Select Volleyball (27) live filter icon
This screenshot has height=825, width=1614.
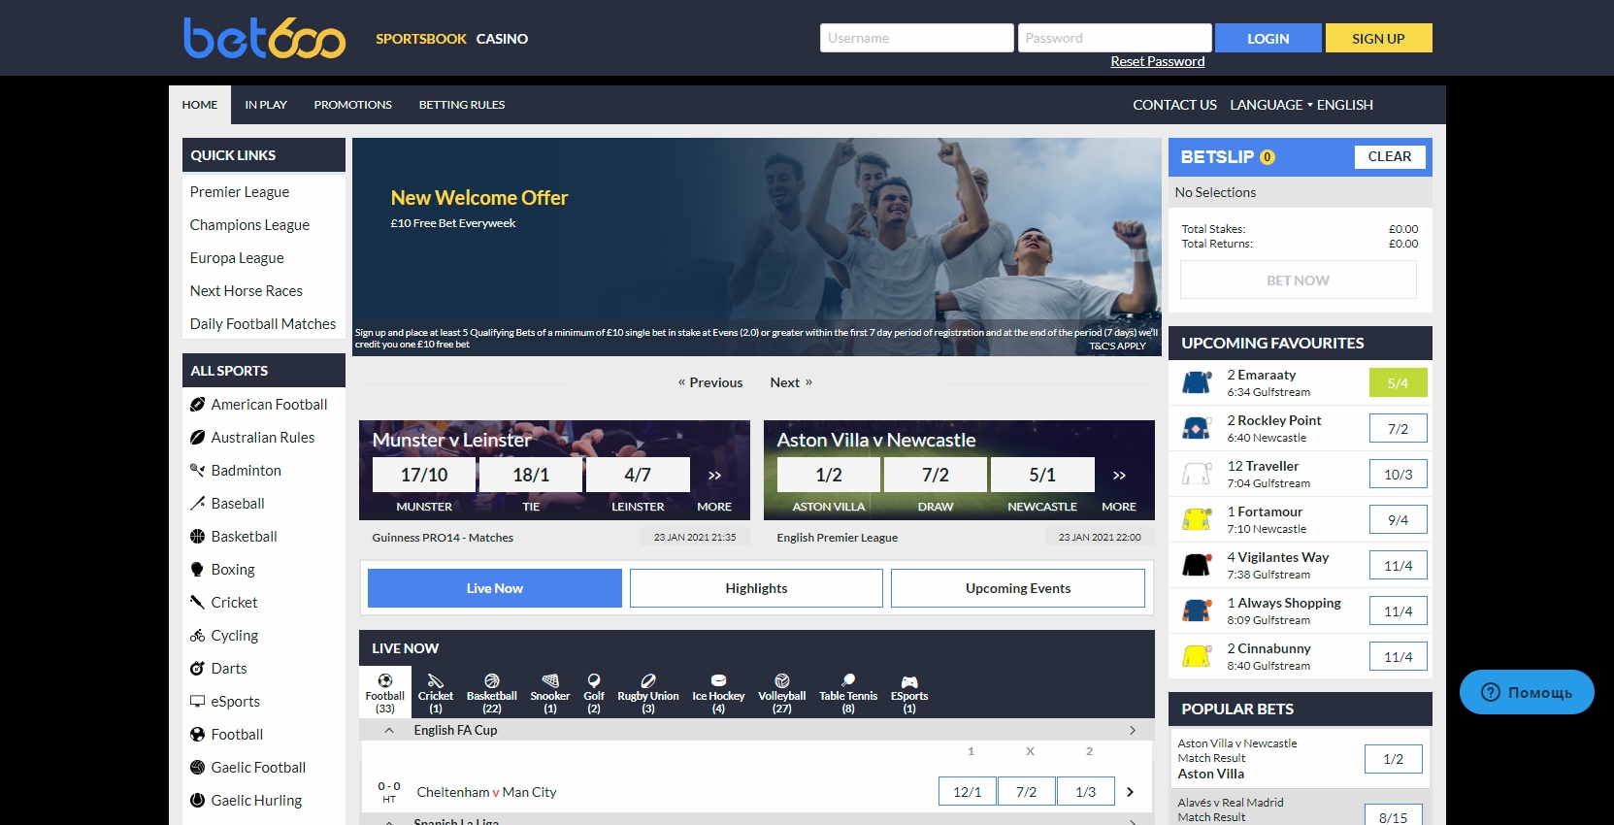click(x=782, y=681)
